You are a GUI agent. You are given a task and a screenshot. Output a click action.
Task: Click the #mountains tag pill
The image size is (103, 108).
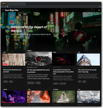pyautogui.click(x=31, y=83)
